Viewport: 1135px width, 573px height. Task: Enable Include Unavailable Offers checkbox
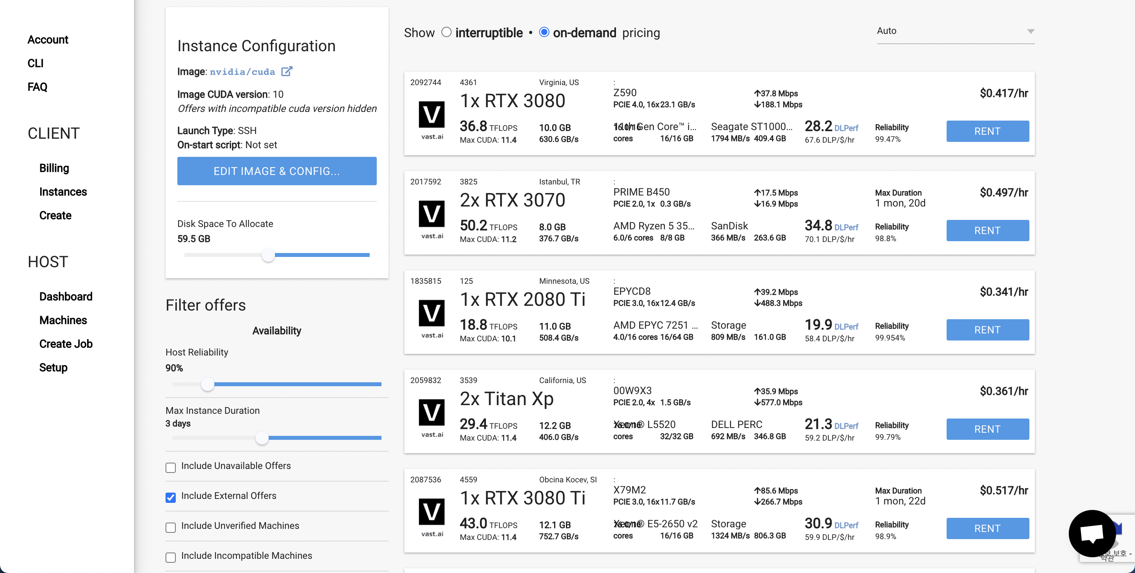(171, 467)
